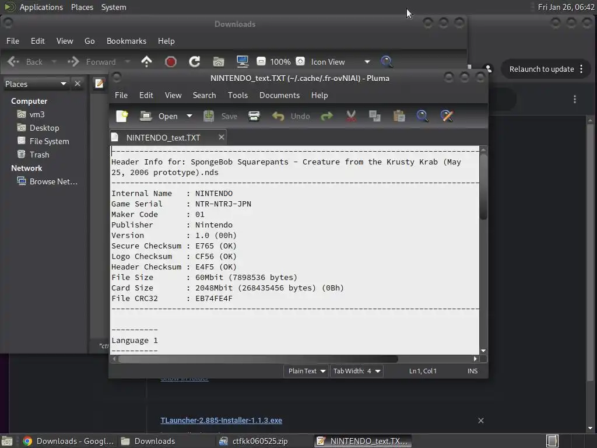This screenshot has height=448, width=597.
Task: Open Bookmarks menu in Downloads window
Action: click(x=127, y=41)
